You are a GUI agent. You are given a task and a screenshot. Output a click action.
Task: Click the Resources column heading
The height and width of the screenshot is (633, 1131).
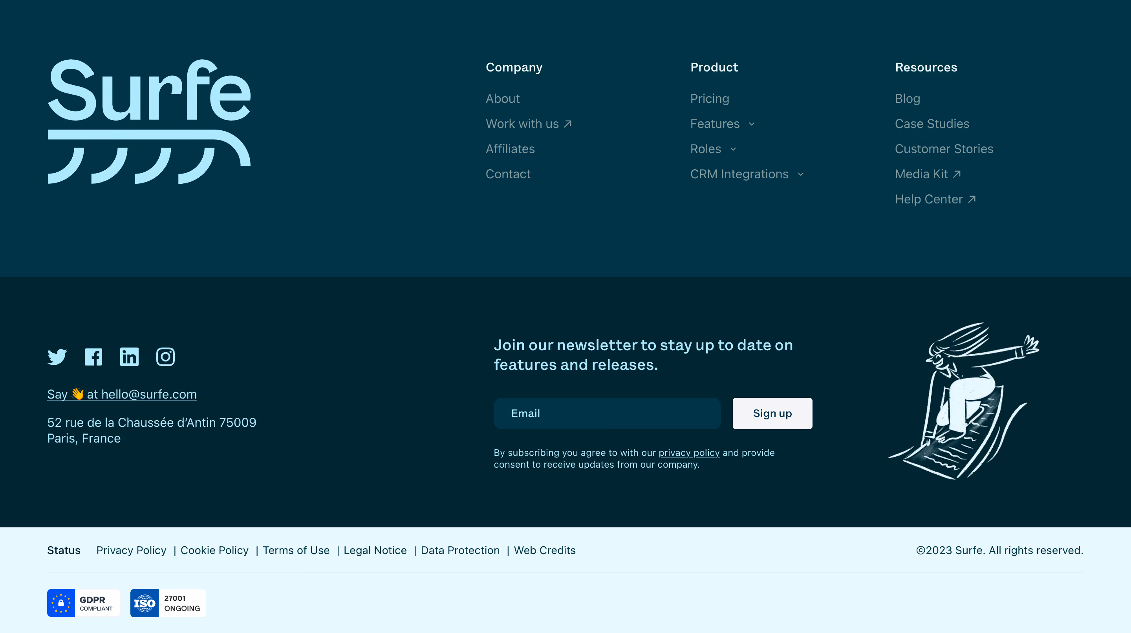pos(926,67)
